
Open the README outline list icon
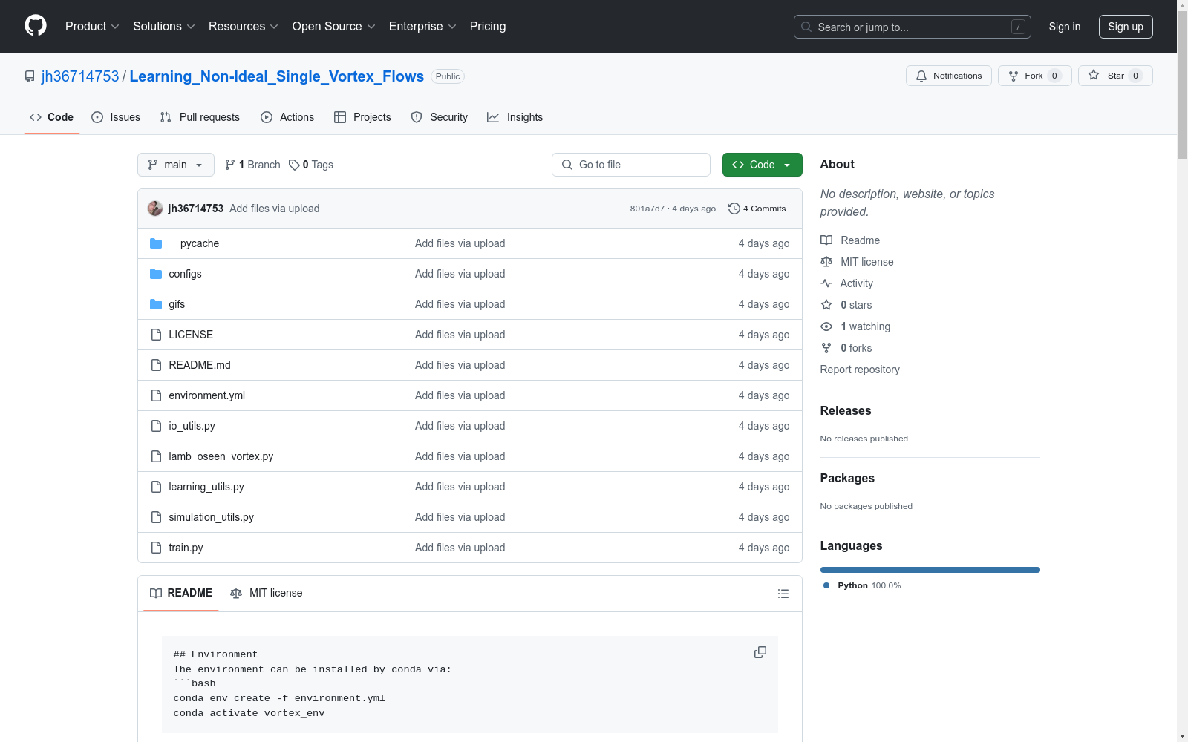tap(783, 594)
